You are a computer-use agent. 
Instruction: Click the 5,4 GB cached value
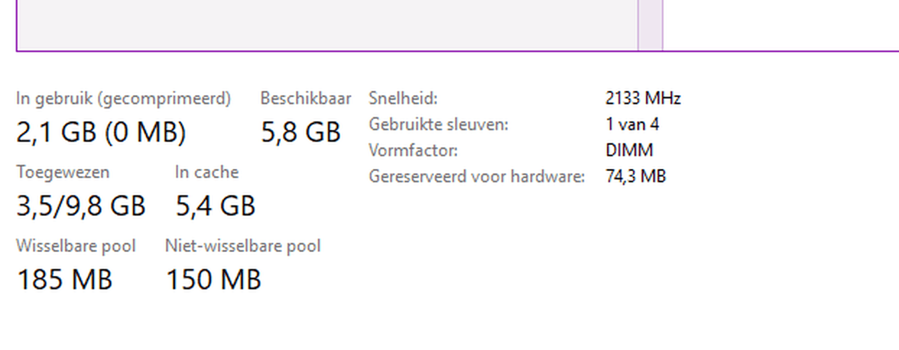pos(216,205)
